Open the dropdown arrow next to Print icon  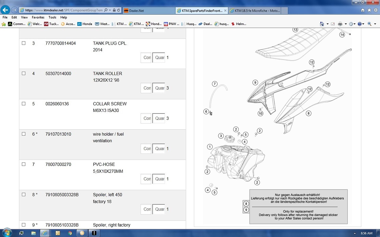(345, 24)
